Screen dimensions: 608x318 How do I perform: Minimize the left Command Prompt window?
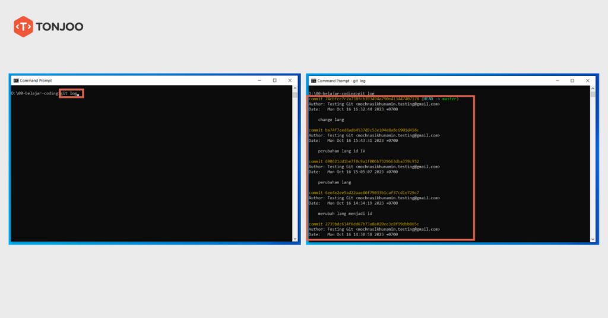click(259, 80)
